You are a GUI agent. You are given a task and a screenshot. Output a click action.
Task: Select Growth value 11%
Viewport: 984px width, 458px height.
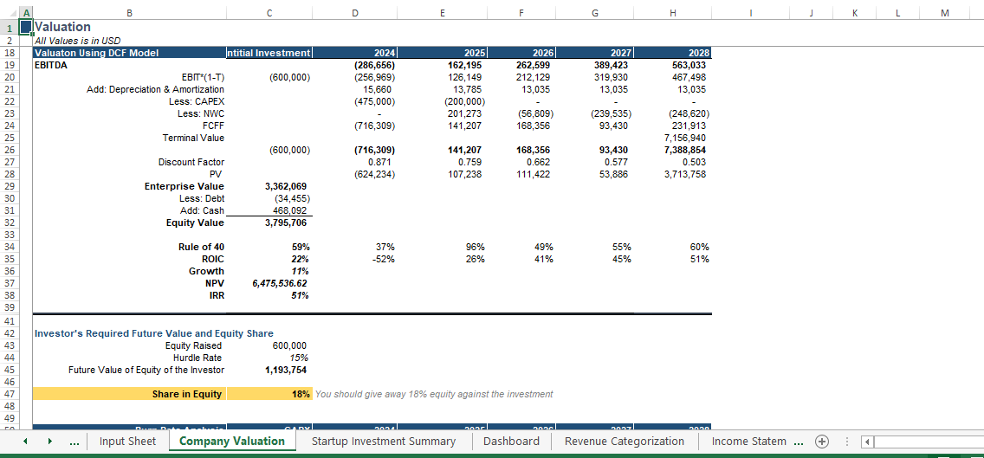point(269,271)
